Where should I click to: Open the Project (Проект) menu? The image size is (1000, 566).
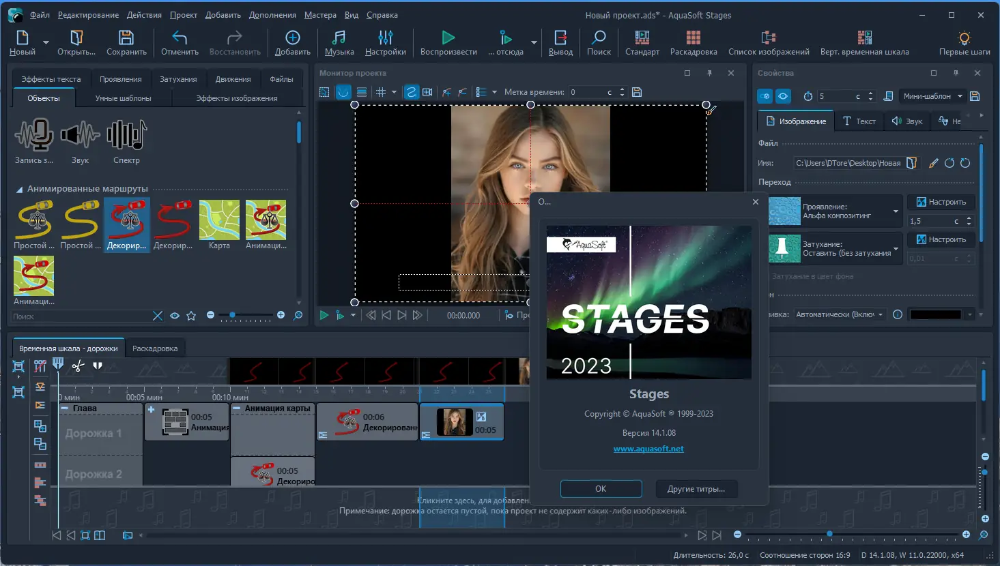coord(183,15)
